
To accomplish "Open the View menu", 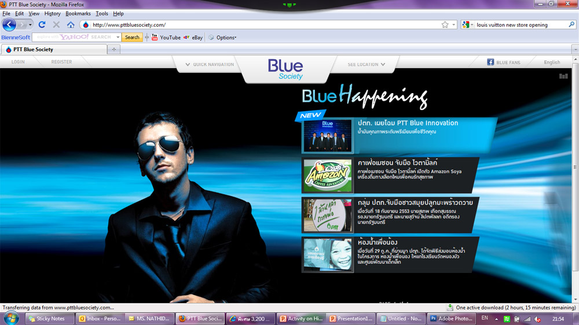I will 34,14.
